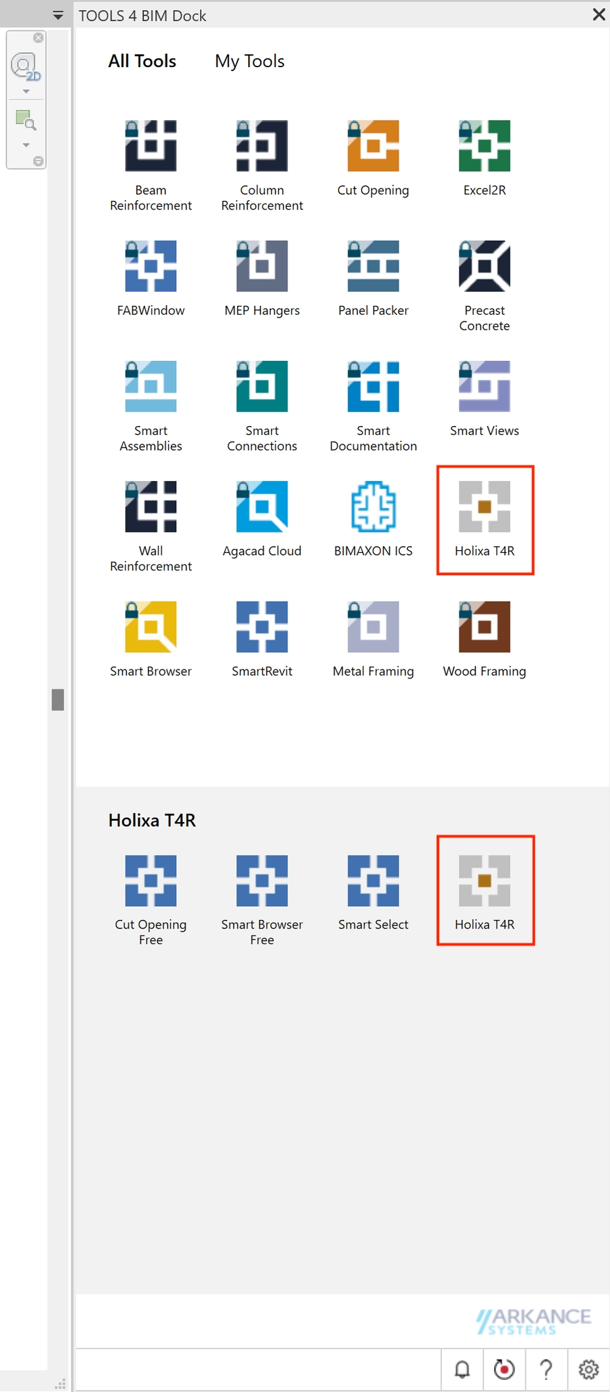Select the MEP Hangers tool
This screenshot has width=610, height=1392.
tap(262, 267)
